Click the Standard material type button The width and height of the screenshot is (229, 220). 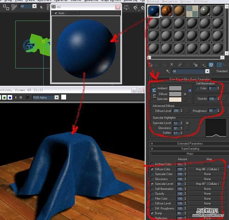click(222, 71)
